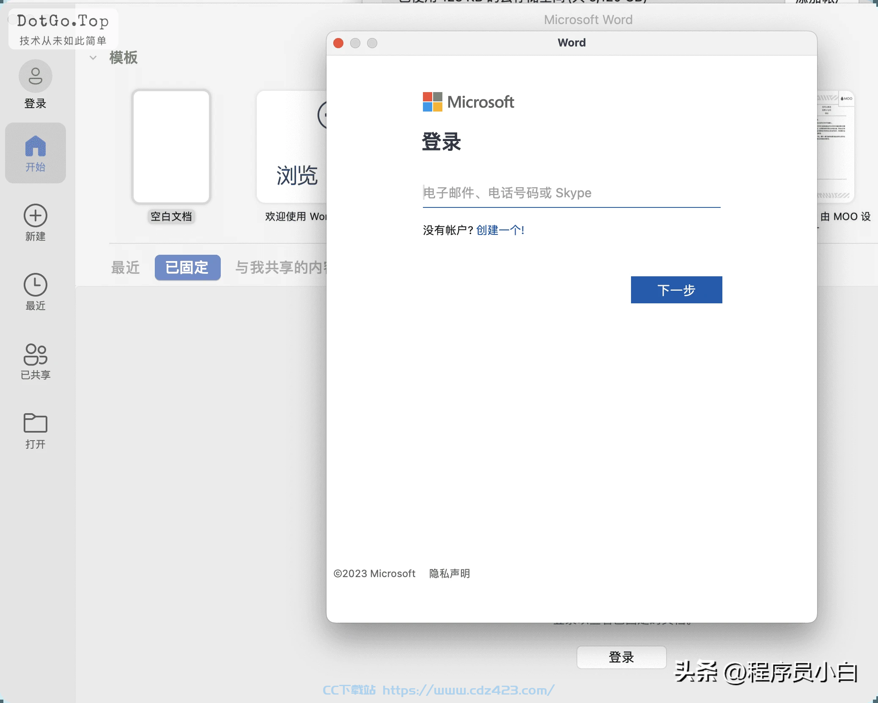The image size is (878, 703).
Task: Click the account avatar icon in sidebar
Action: (x=36, y=76)
